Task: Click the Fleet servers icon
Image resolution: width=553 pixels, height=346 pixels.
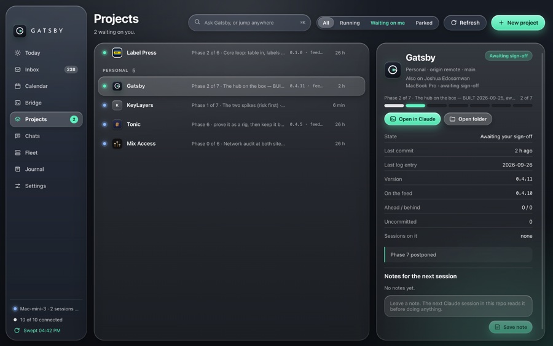Action: (x=18, y=153)
